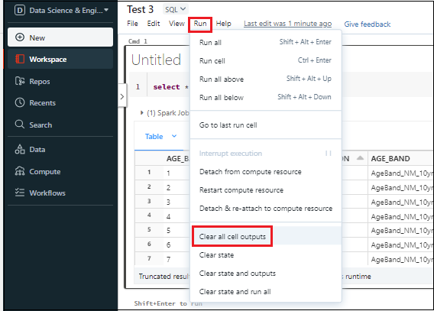Expand the sidebar with the arrow handle
Screen dimensions: 434x311
pos(122,96)
